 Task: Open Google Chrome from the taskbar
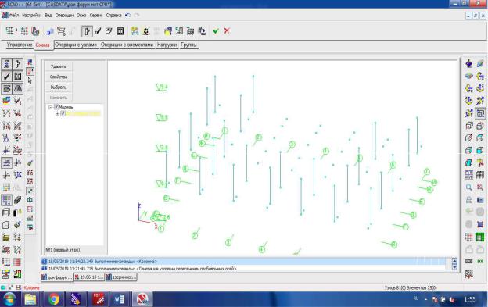point(54,299)
